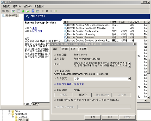Select Remote Access Connection Manager row name
The width and height of the screenshot is (151, 121).
(x=87, y=28)
